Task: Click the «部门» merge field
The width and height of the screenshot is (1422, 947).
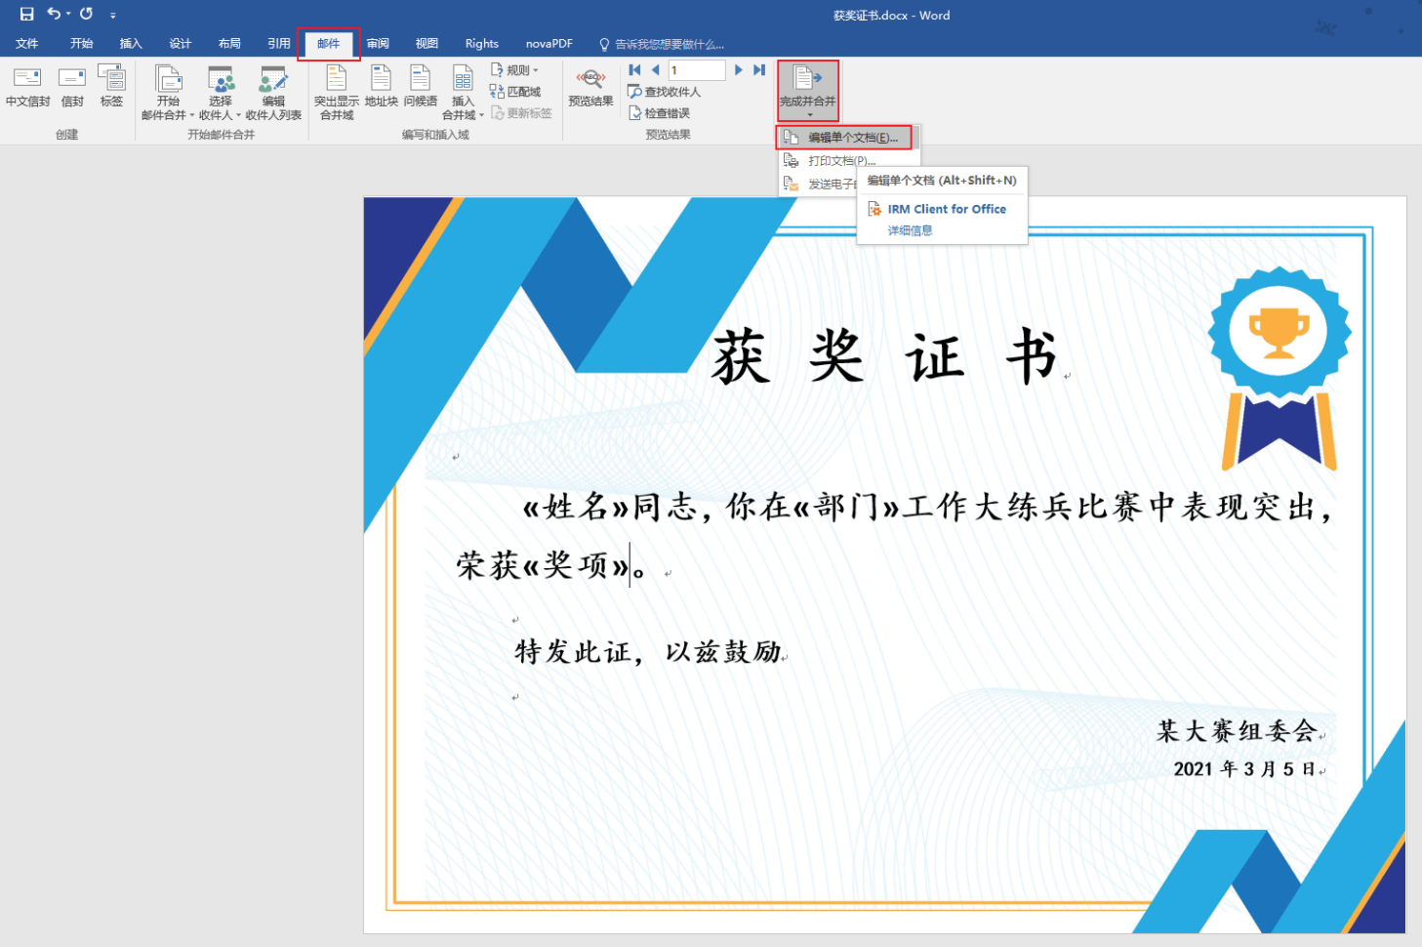Action: (847, 507)
